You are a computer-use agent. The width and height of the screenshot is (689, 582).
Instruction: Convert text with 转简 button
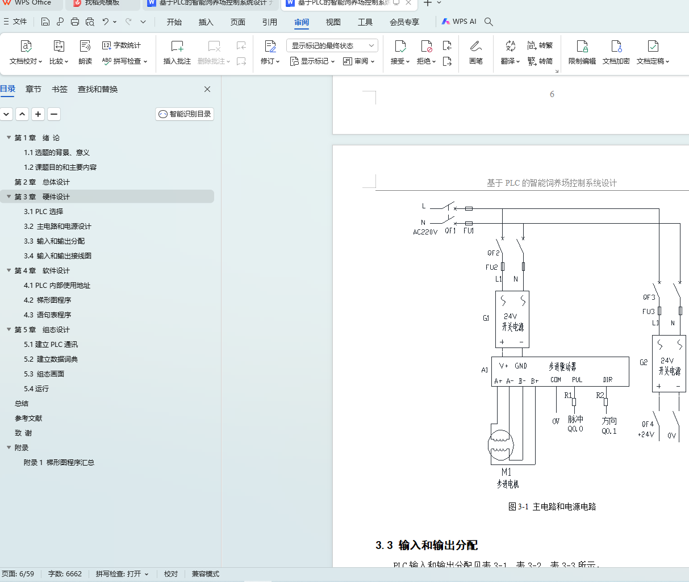coord(540,61)
